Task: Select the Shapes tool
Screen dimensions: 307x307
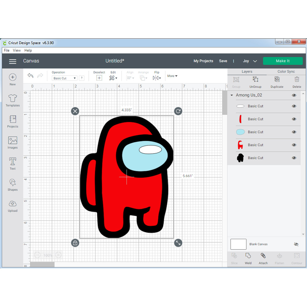Action: [13, 183]
